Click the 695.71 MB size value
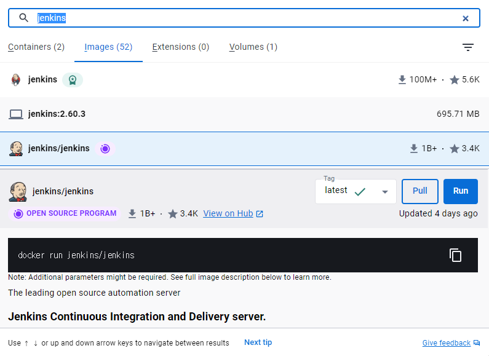Image resolution: width=489 pixels, height=356 pixels. [458, 114]
